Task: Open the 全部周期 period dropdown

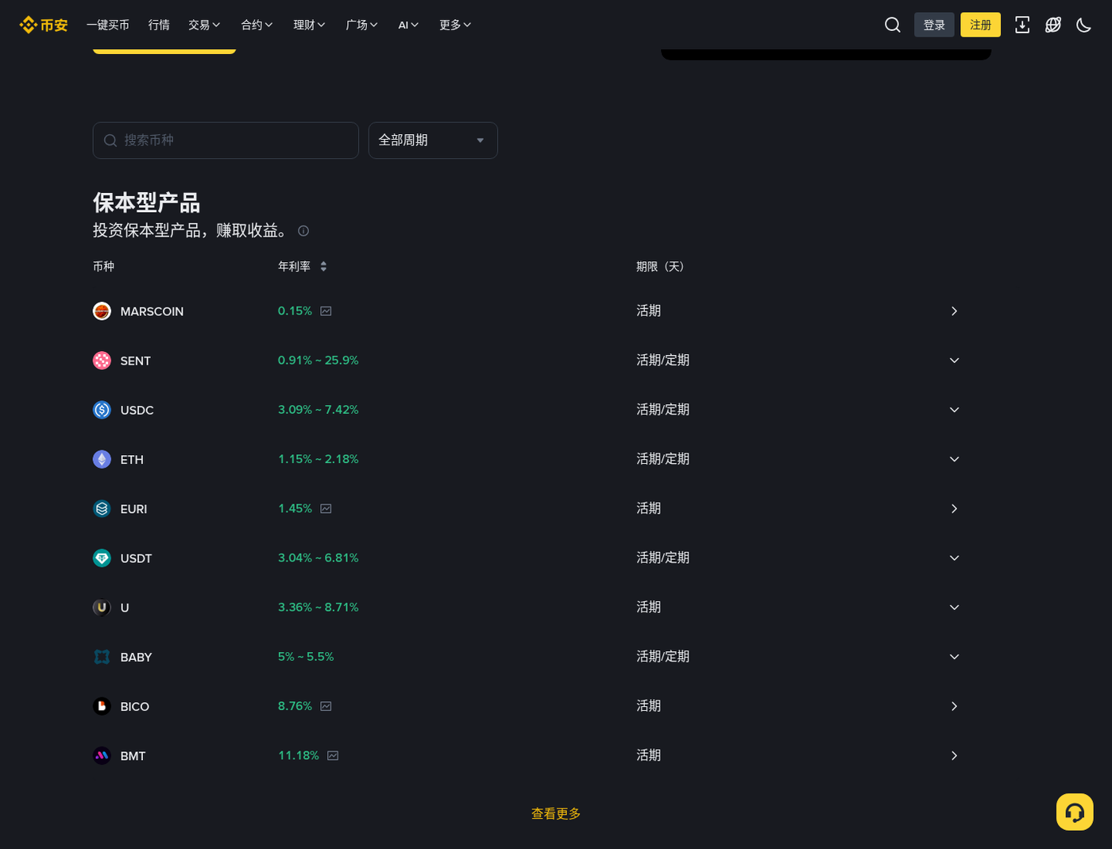Action: pos(433,141)
